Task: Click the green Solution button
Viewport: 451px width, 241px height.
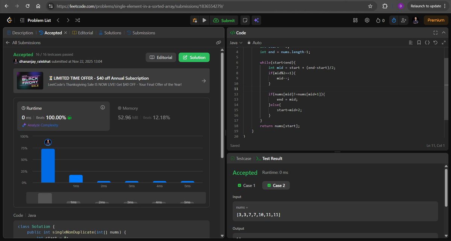Action: tap(194, 57)
